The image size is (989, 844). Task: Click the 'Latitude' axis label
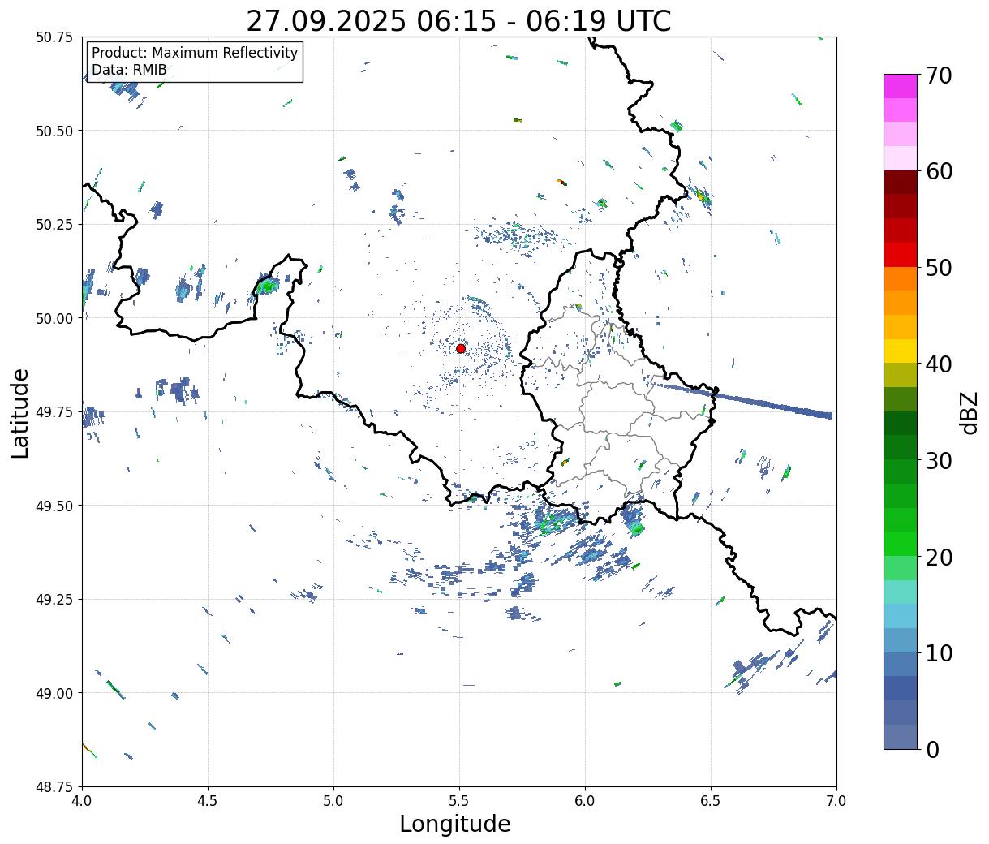pyautogui.click(x=20, y=413)
